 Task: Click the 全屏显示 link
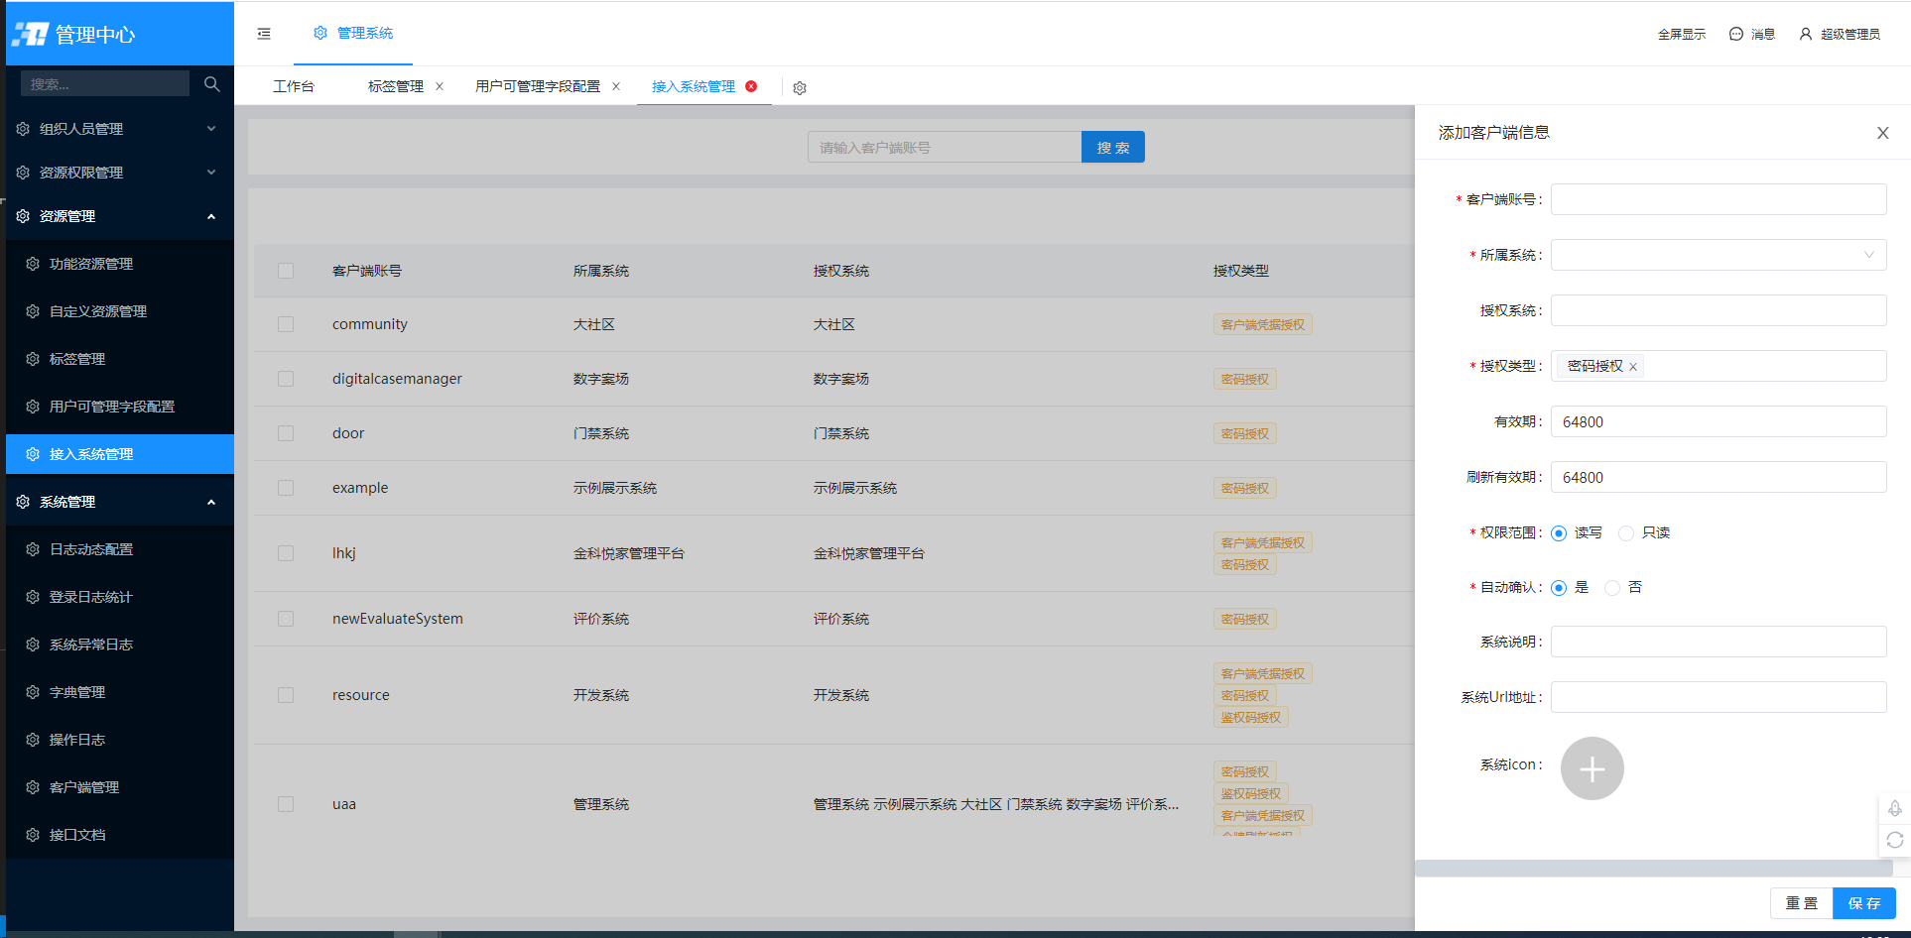(1682, 34)
